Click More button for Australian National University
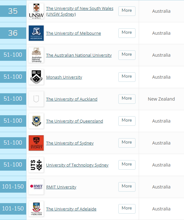 [127, 55]
